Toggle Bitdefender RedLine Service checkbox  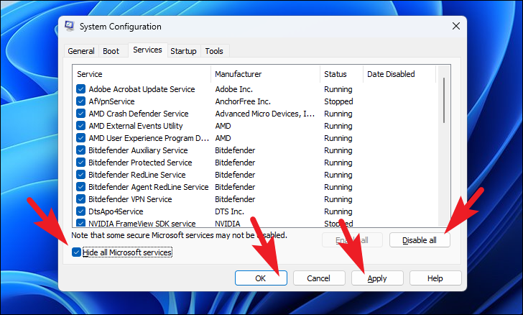(x=80, y=175)
